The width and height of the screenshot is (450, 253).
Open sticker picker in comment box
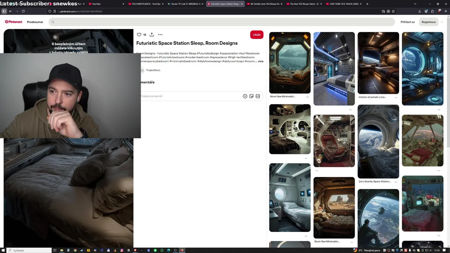point(251,96)
